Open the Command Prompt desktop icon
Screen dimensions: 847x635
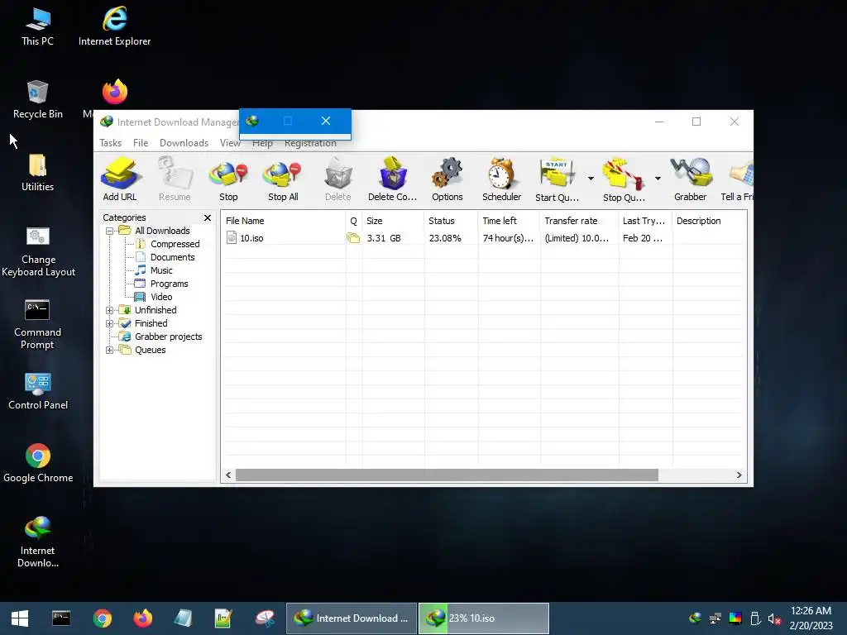coord(38,325)
